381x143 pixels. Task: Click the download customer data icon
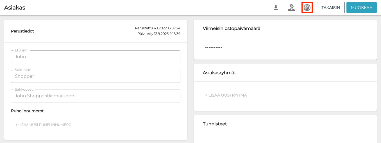(x=276, y=8)
